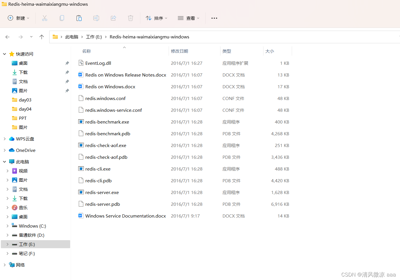Screen dimensions: 400x280
Task: Open the 查看 view dropdown
Action: 188,18
